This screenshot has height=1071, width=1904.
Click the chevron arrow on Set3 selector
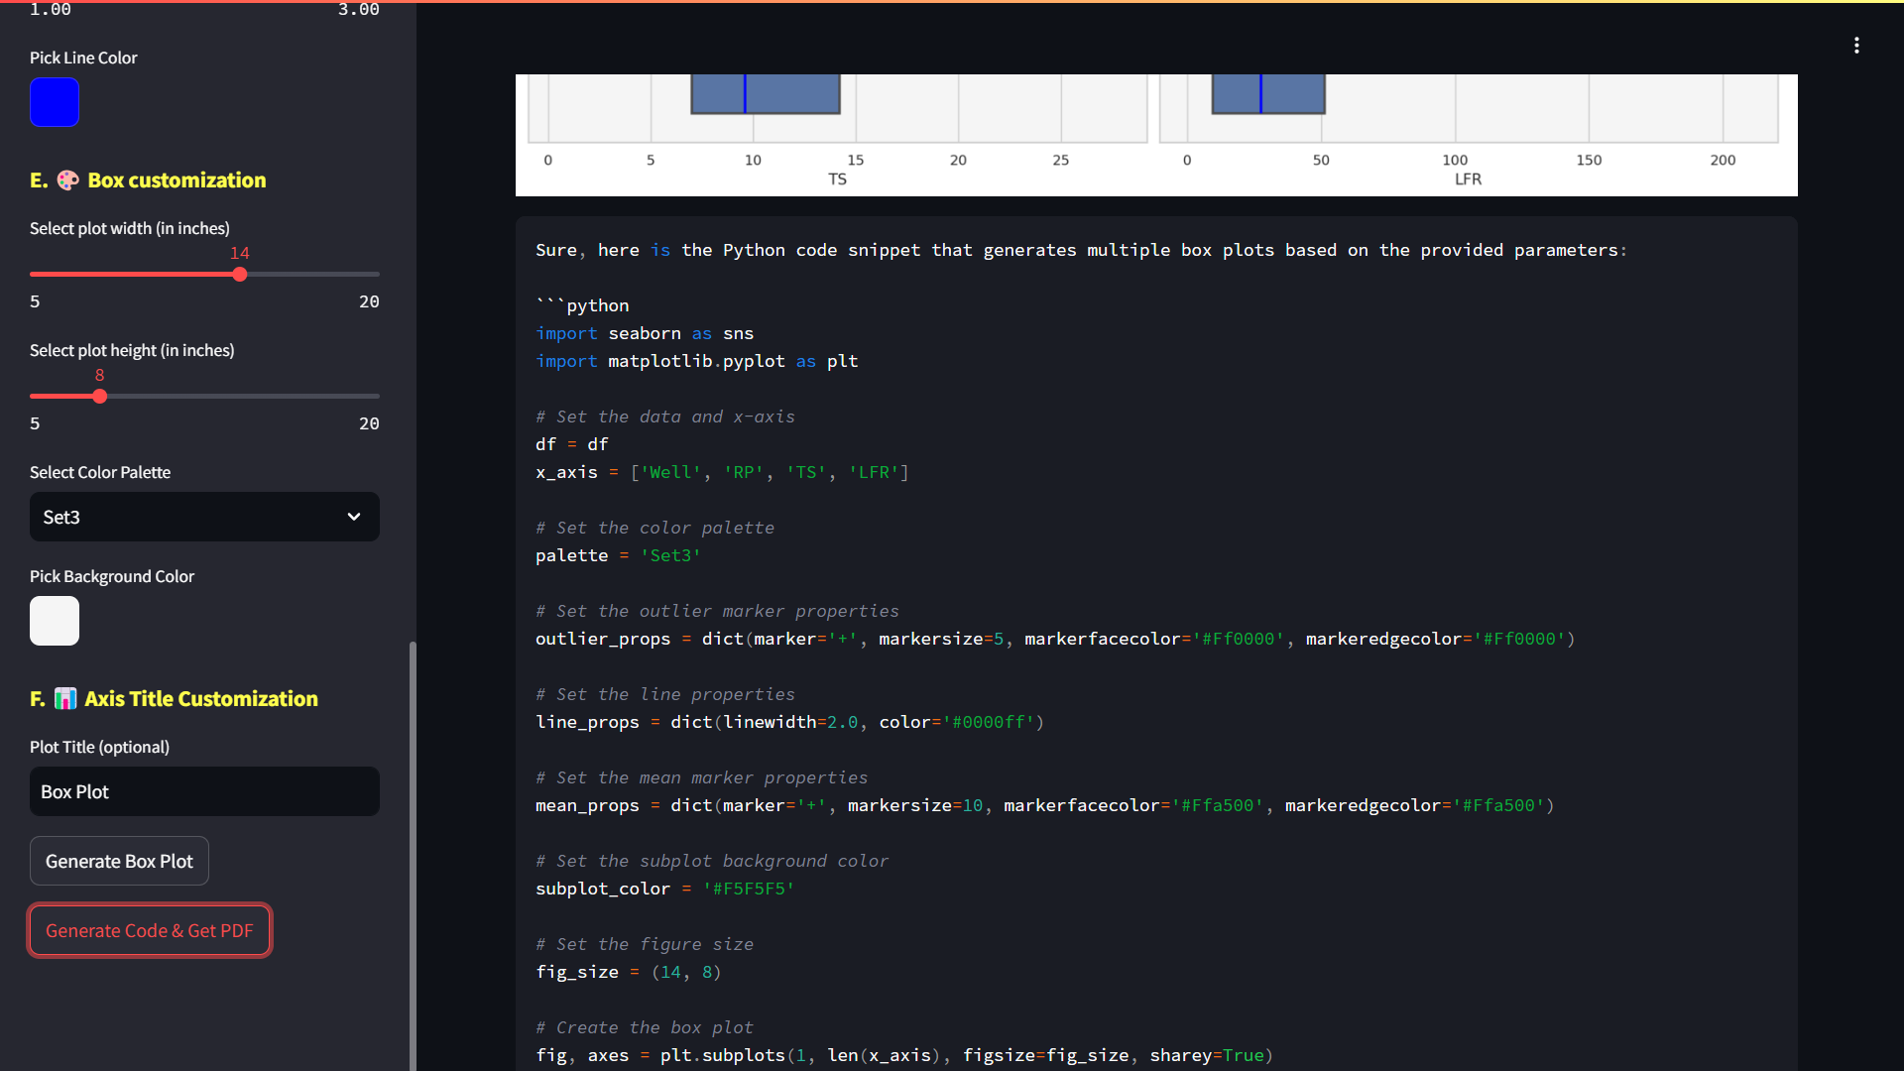coord(354,517)
